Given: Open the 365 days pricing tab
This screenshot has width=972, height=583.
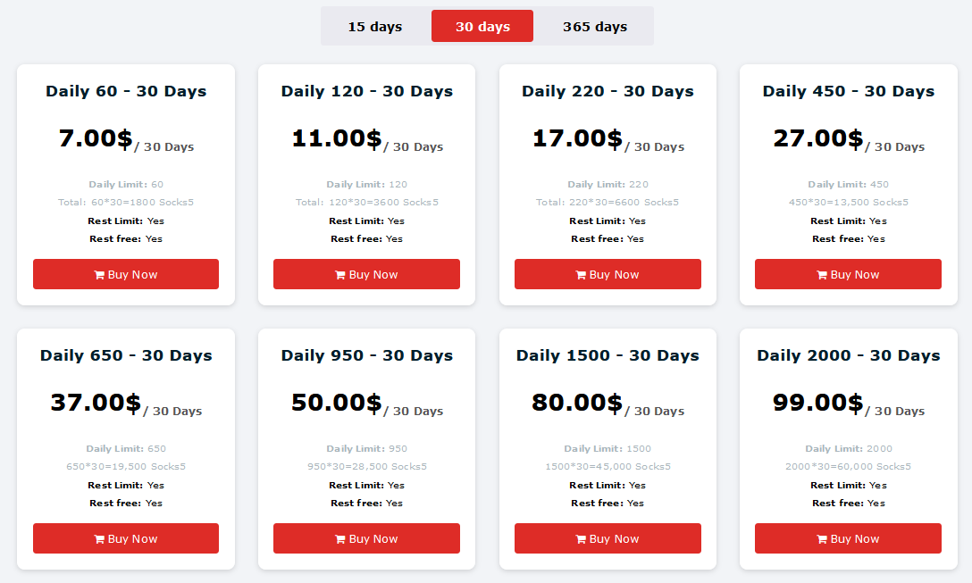Looking at the screenshot, I should pos(595,26).
